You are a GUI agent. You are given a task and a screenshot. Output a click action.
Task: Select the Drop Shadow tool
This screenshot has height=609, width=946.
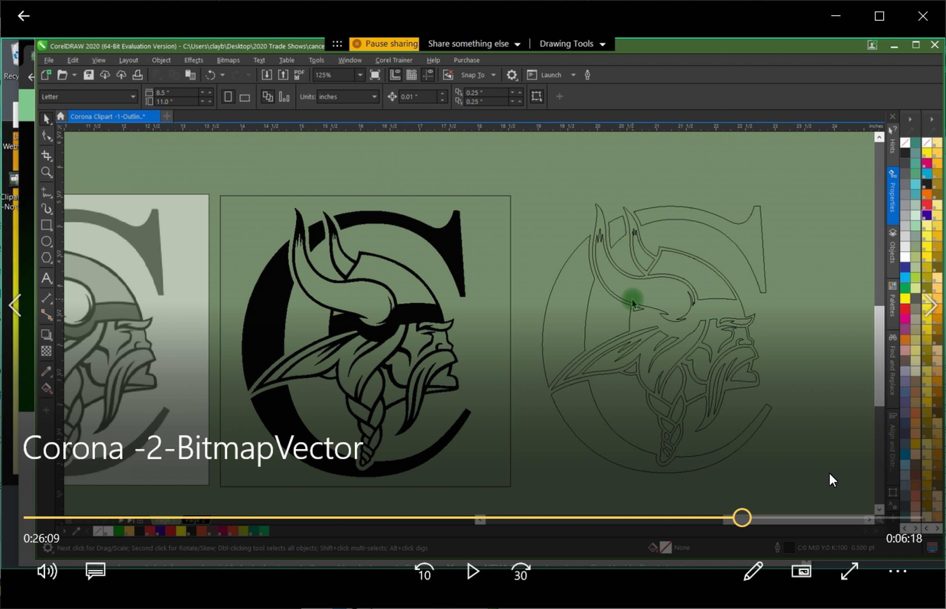[46, 335]
